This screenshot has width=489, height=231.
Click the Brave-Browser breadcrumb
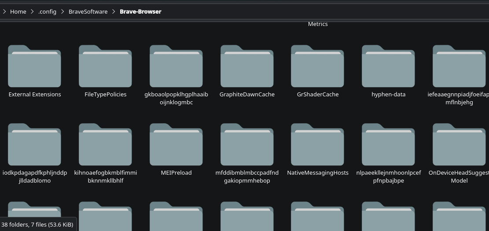click(x=140, y=11)
